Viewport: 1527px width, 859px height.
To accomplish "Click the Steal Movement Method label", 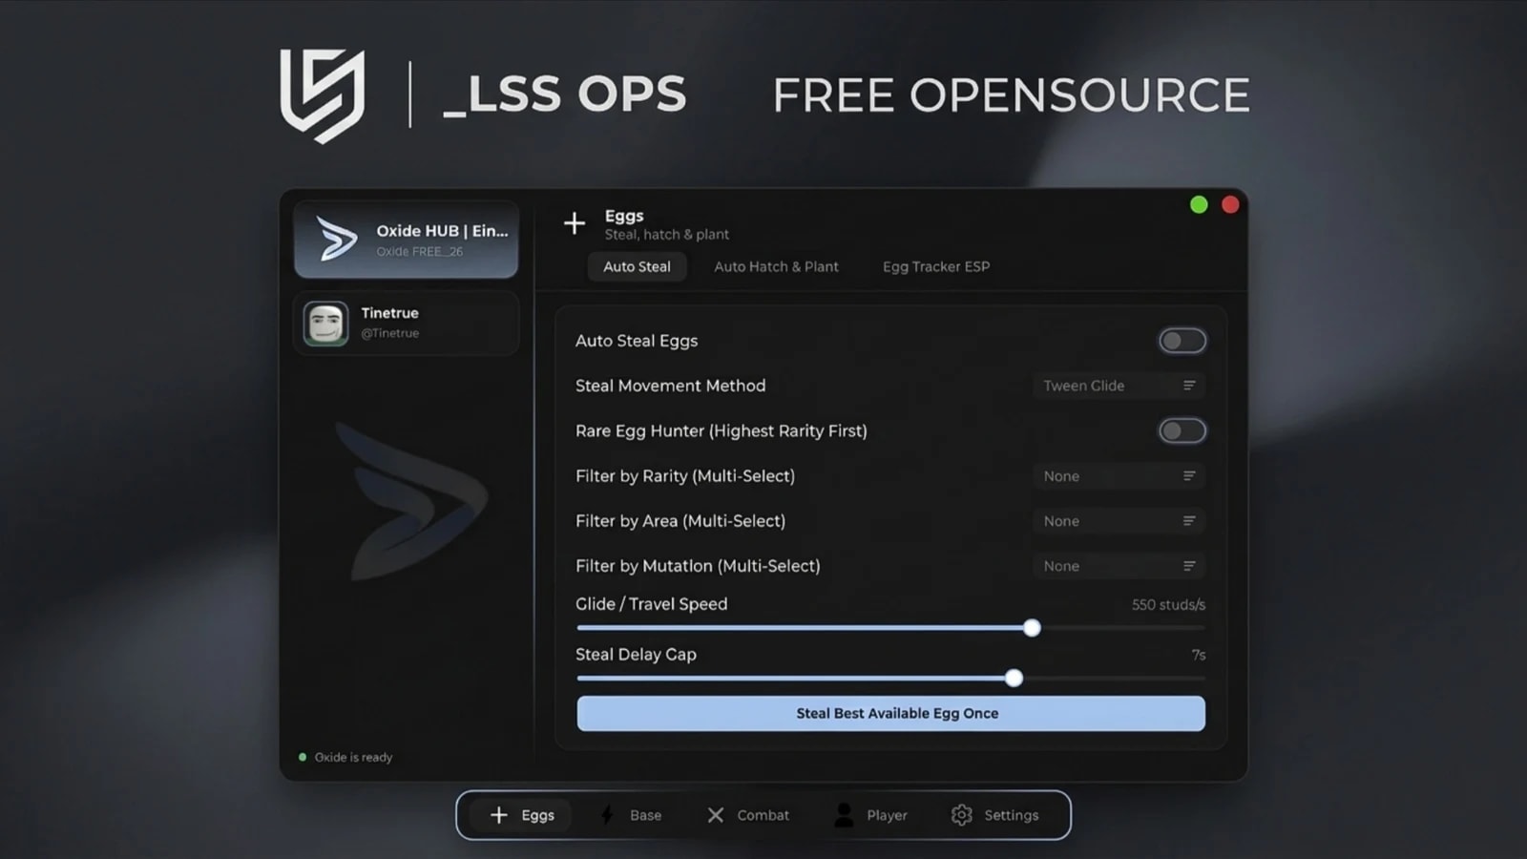I will click(x=670, y=386).
